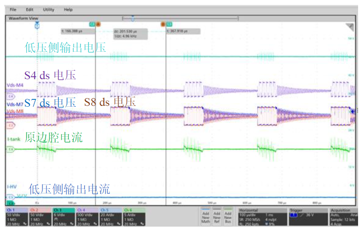The image size is (363, 234).
Task: Select the C4 channel handle on Vds-M4 waveform
Action: click(x=10, y=96)
